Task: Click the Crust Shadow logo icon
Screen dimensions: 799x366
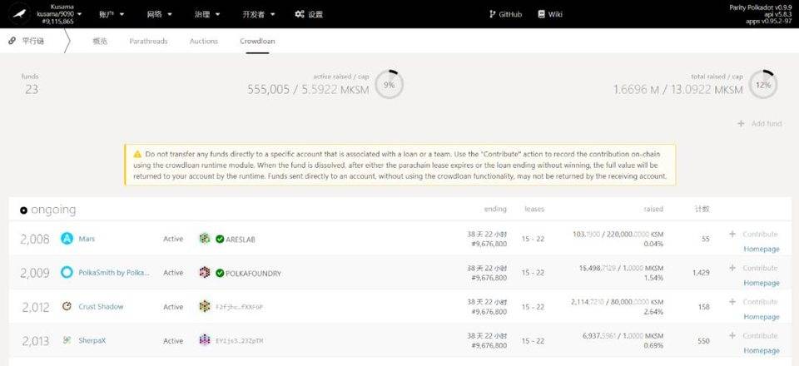Action: click(67, 306)
